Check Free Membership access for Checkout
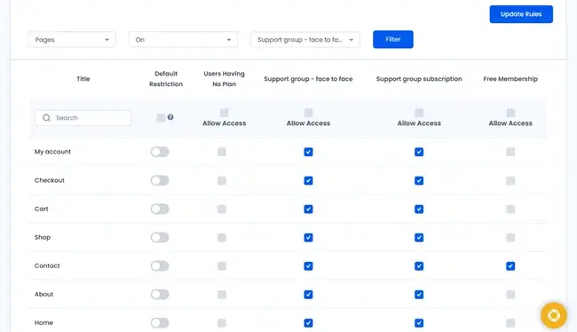Viewport: 577px width, 332px height. tap(510, 181)
